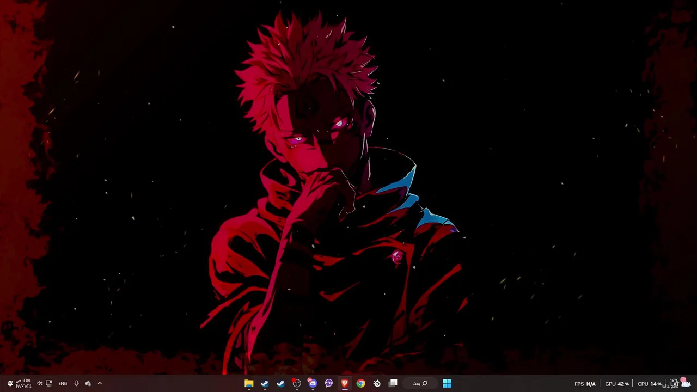
Task: Open Task View on the taskbar
Action: pyautogui.click(x=393, y=383)
